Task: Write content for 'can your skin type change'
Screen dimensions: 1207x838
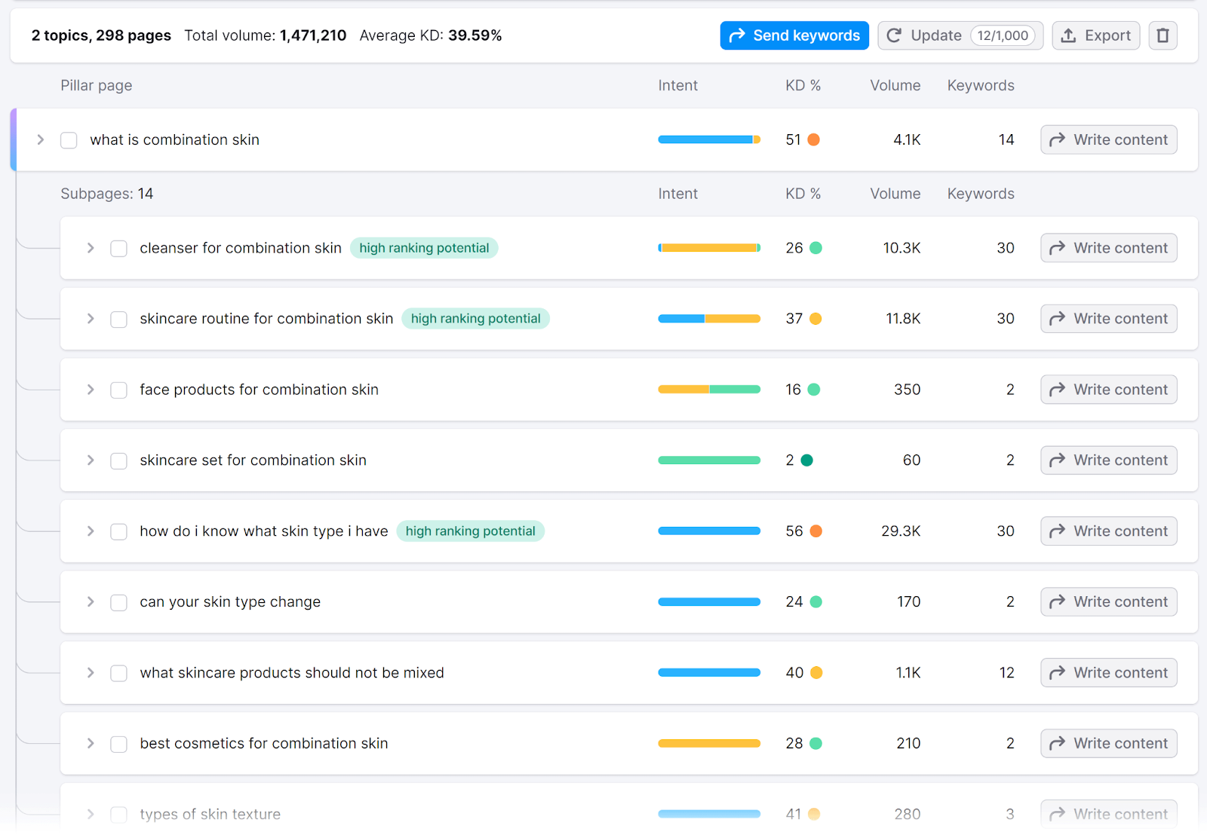Action: pos(1109,602)
